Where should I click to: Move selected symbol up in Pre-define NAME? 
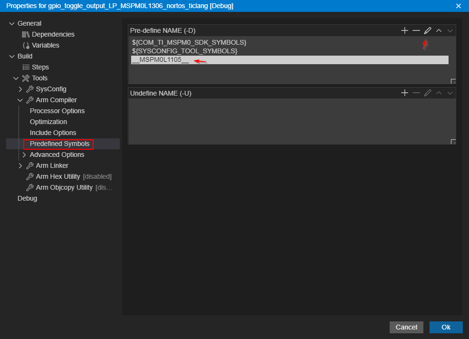[x=439, y=30]
